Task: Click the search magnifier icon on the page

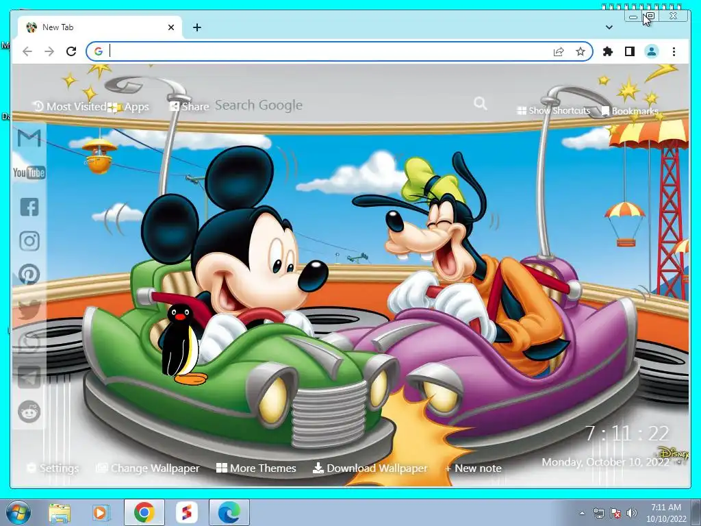Action: pyautogui.click(x=481, y=104)
